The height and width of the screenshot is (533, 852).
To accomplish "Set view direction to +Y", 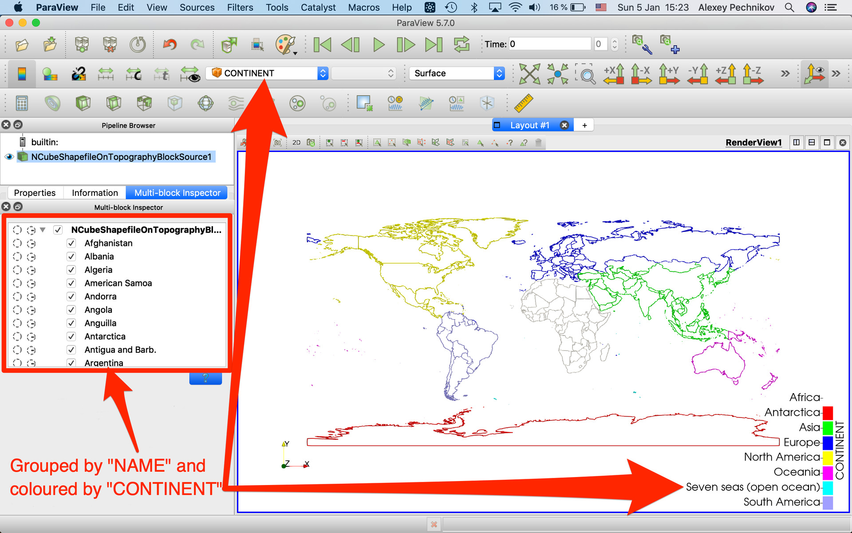I will tap(669, 74).
